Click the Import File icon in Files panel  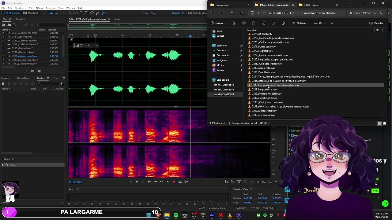[x=9, y=25]
